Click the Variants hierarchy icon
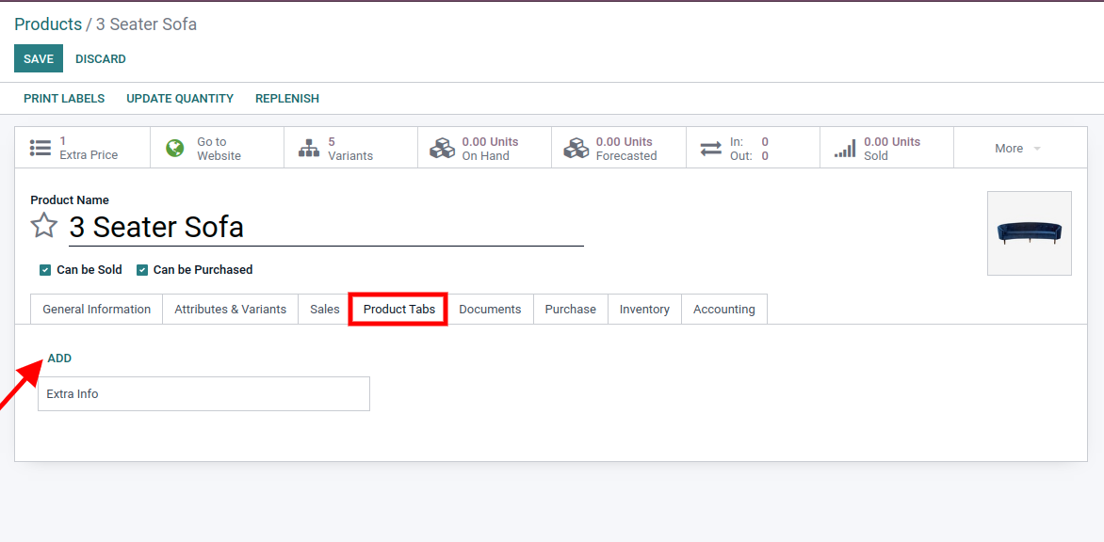The width and height of the screenshot is (1104, 542). pyautogui.click(x=308, y=148)
